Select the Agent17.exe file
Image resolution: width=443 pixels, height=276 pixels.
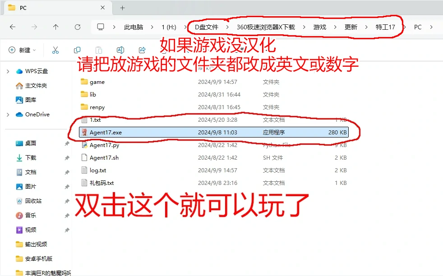(x=105, y=132)
